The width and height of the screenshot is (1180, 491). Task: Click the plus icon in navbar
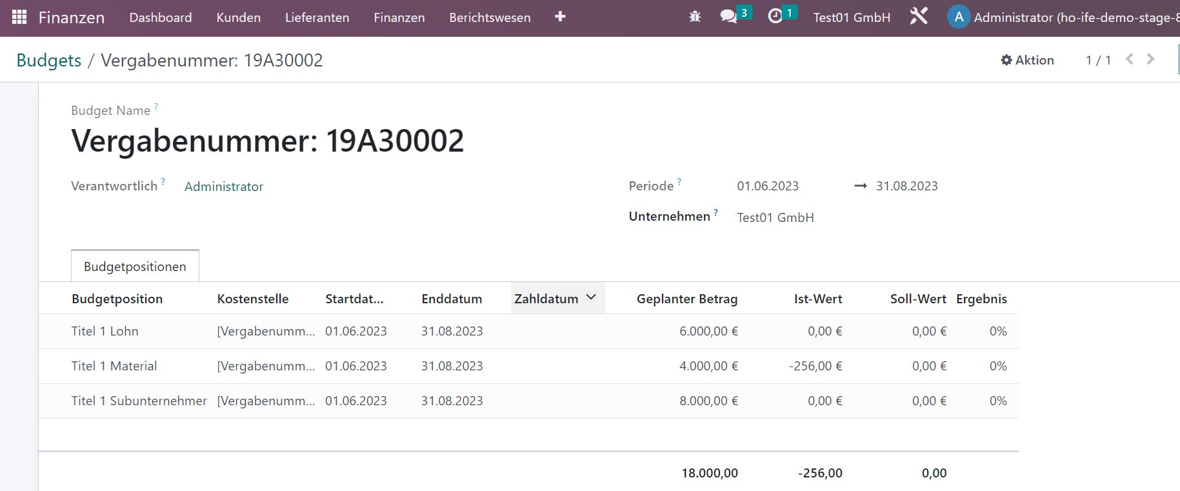point(560,17)
